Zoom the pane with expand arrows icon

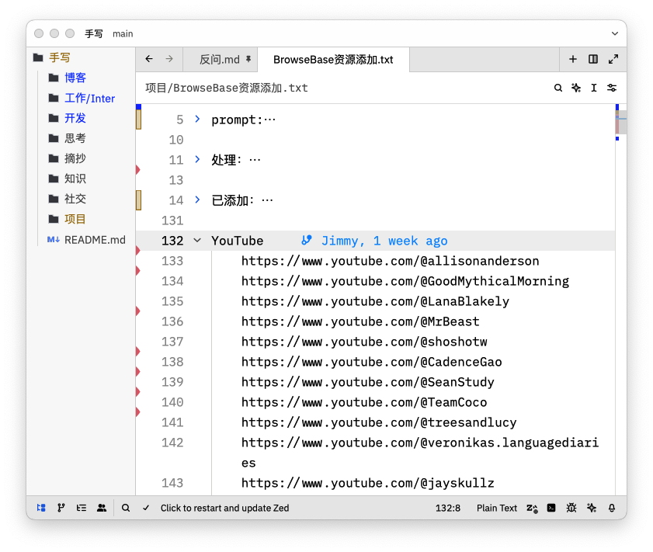[613, 59]
